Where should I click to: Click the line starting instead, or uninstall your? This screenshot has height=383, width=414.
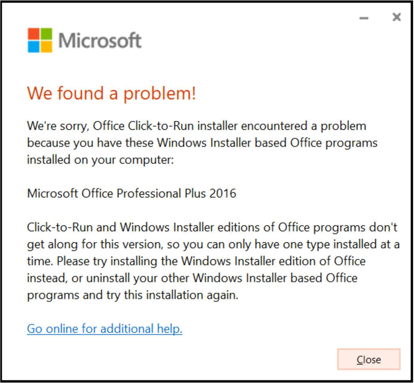tap(192, 278)
